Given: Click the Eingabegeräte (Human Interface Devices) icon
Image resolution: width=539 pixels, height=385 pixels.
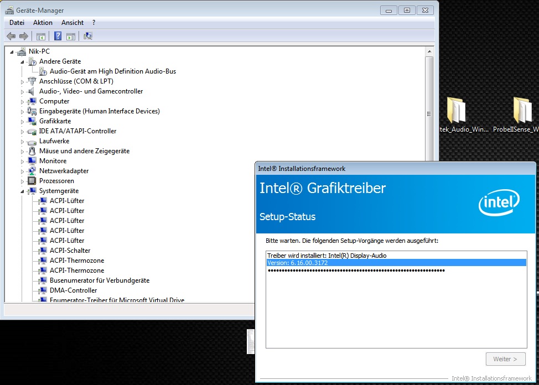Looking at the screenshot, I should [32, 111].
